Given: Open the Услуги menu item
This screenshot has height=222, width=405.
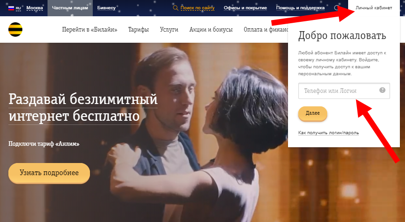Looking at the screenshot, I should pos(169,30).
